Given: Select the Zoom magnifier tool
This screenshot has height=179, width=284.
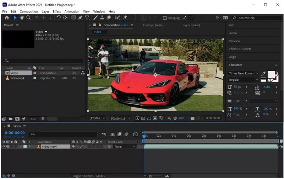Looking at the screenshot, I should pos(28,17).
